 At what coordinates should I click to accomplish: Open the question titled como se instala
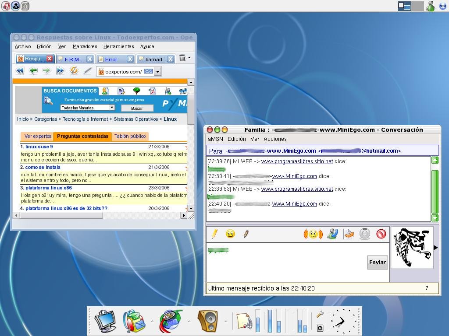point(43,167)
